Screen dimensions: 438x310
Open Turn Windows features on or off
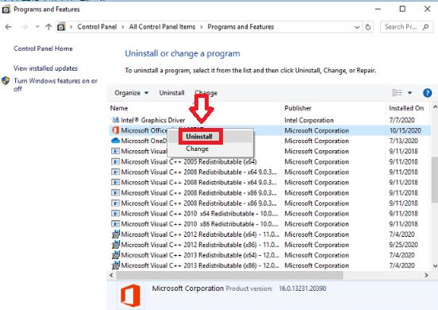click(x=56, y=85)
